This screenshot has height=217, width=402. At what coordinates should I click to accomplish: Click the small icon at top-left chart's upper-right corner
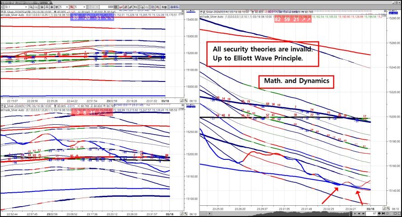click(x=182, y=11)
